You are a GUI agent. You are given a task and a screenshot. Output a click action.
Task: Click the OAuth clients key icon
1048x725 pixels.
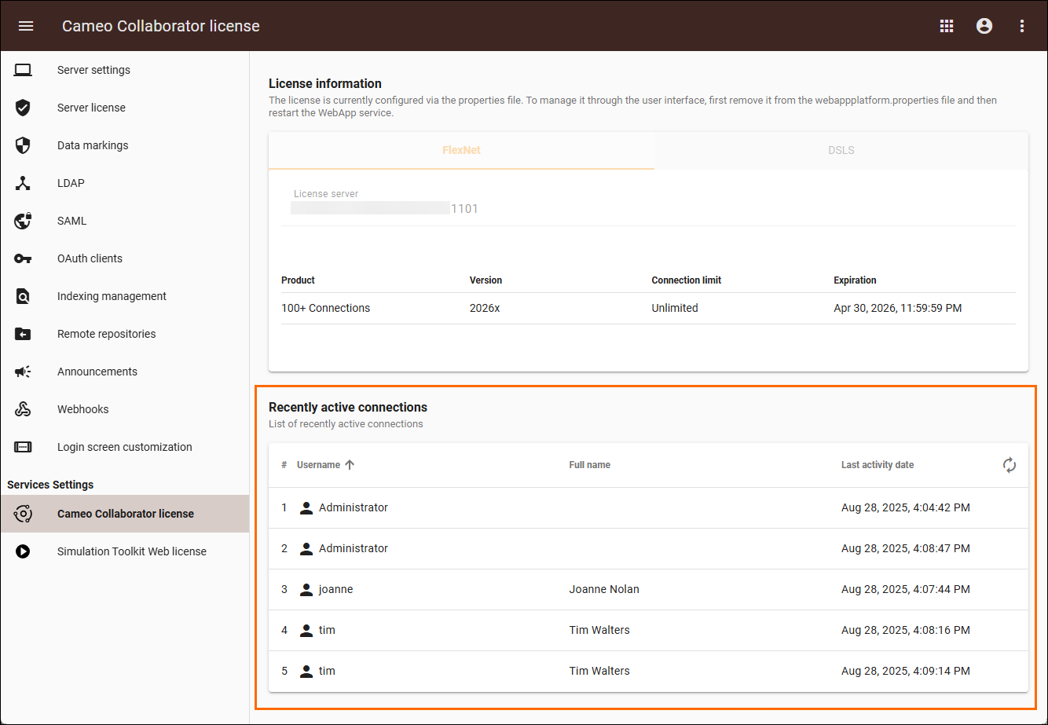click(x=23, y=258)
